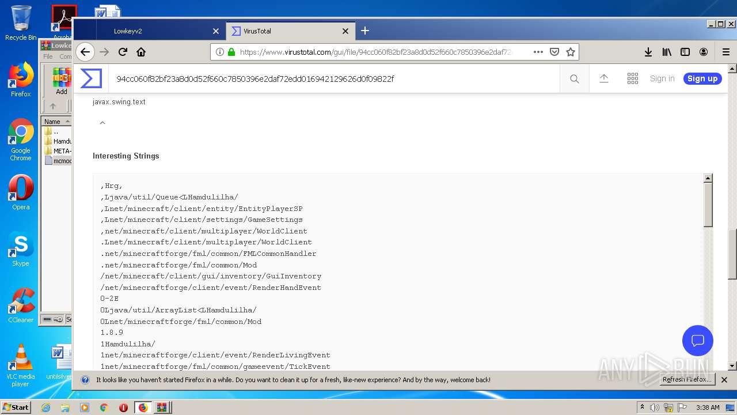737x415 pixels.
Task: Click the VirusTotal hash search field
Action: coord(334,79)
